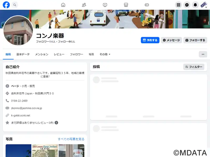Viewport: 210px width, 157px height.
Task: Click すべての写真を見る link
Action: pos(71,139)
